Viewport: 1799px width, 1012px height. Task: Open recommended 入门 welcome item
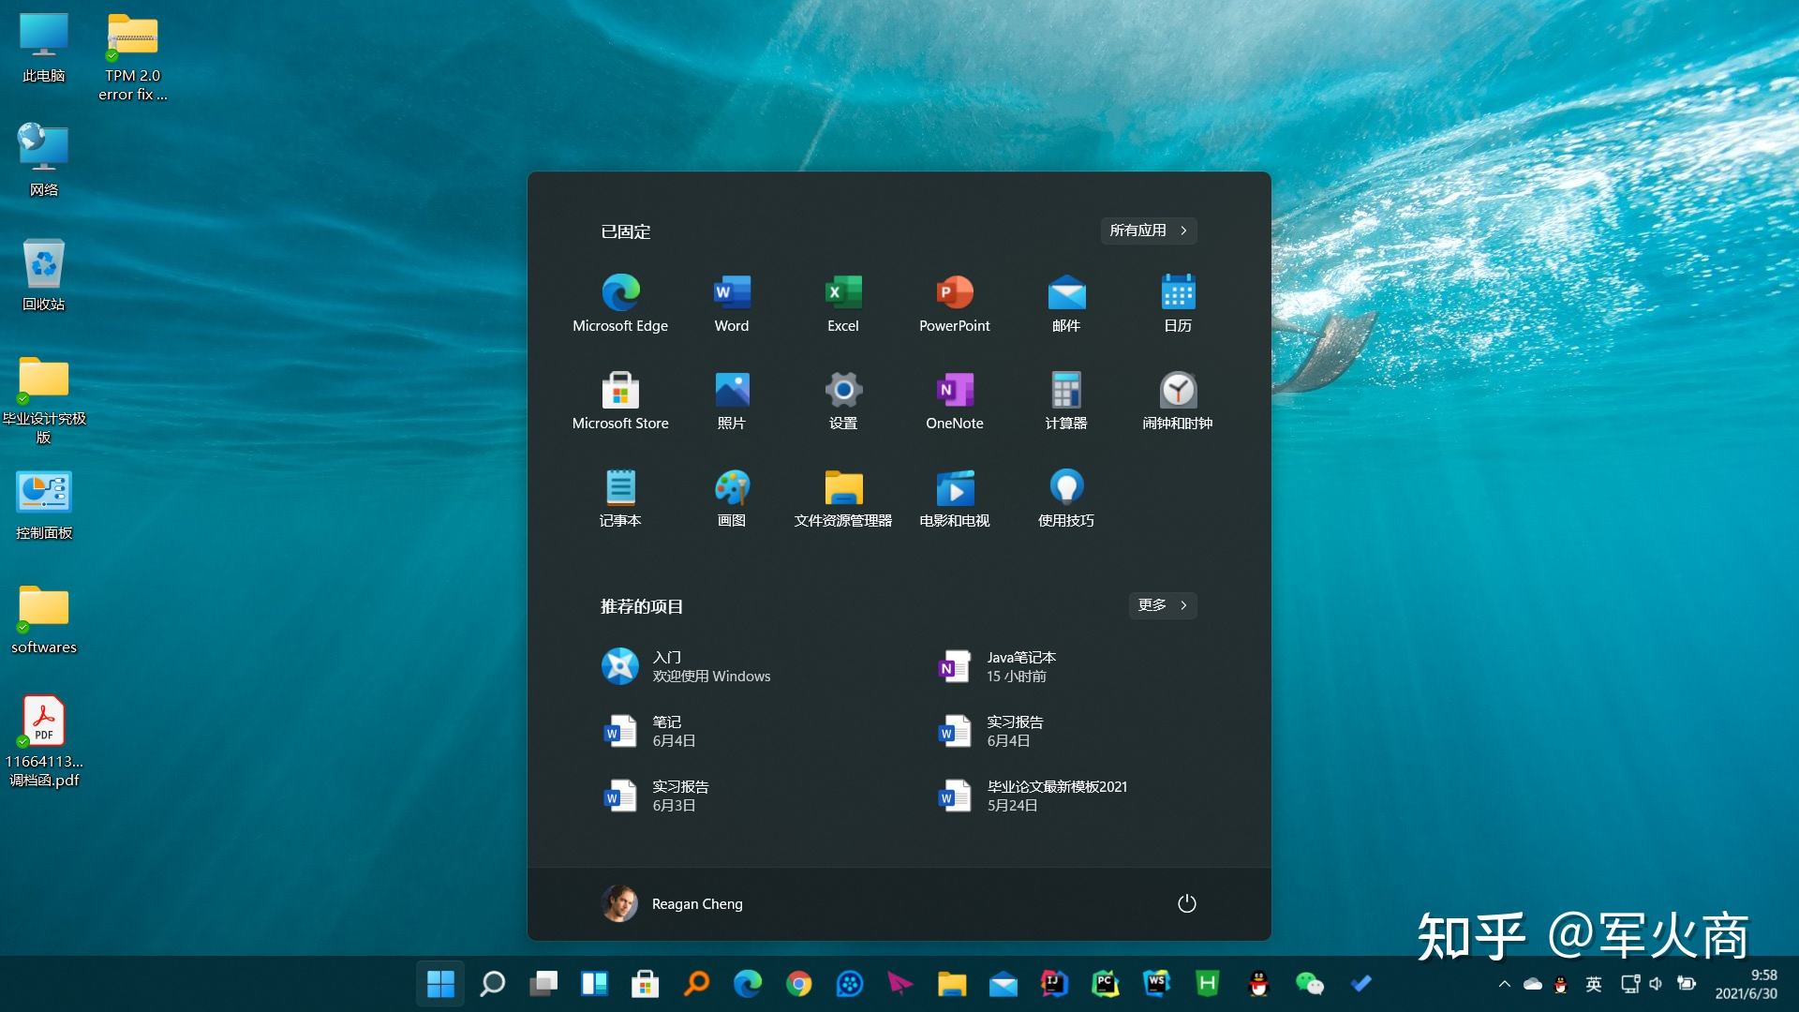[686, 666]
